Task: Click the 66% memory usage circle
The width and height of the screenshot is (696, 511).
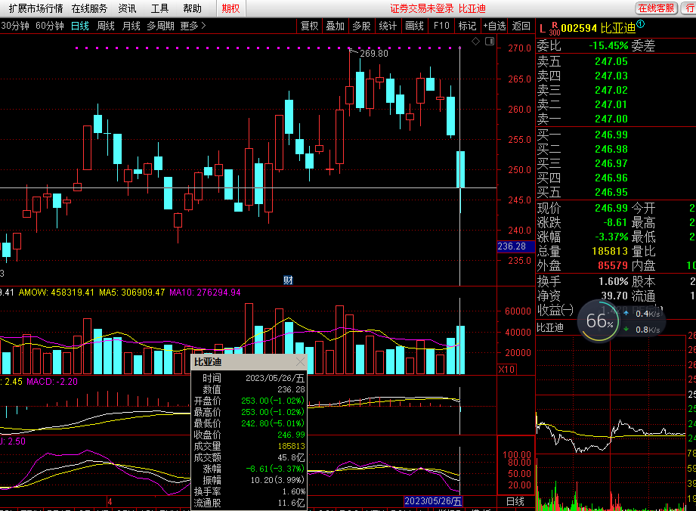Action: click(x=599, y=321)
